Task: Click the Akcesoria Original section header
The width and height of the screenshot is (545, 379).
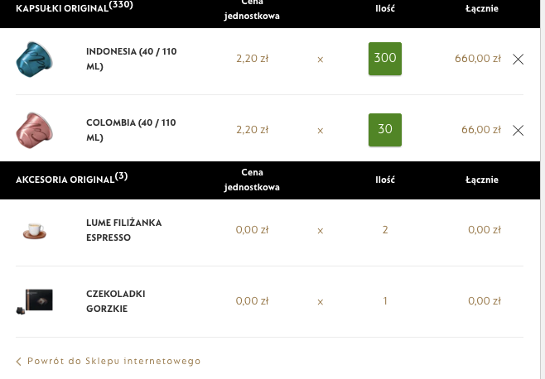Action: pos(71,179)
